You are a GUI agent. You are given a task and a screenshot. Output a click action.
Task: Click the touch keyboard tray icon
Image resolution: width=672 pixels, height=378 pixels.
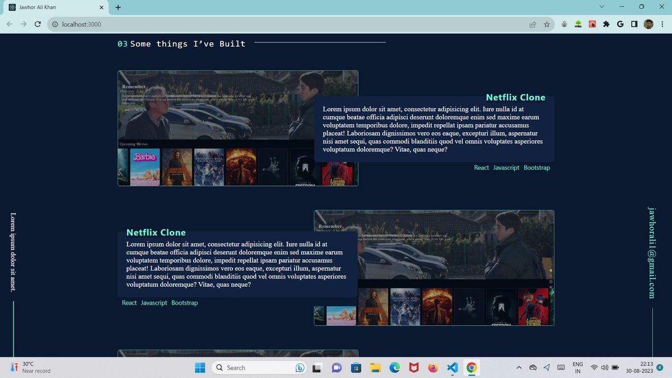pyautogui.click(x=561, y=368)
